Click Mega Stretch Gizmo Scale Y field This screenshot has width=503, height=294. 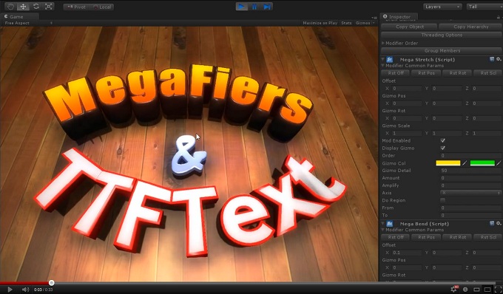click(x=447, y=133)
